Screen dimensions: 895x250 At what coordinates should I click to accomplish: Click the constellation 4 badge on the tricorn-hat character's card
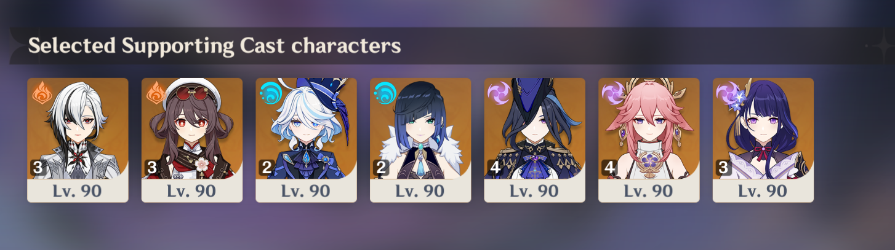pyautogui.click(x=494, y=168)
